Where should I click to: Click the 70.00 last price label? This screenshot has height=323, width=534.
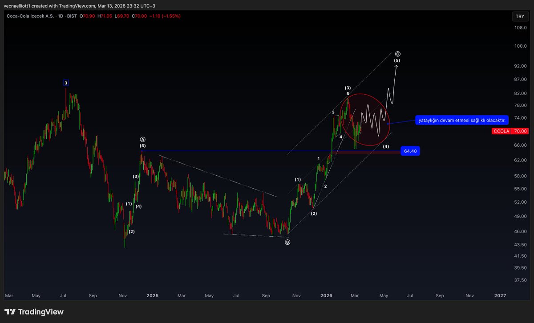(520, 131)
